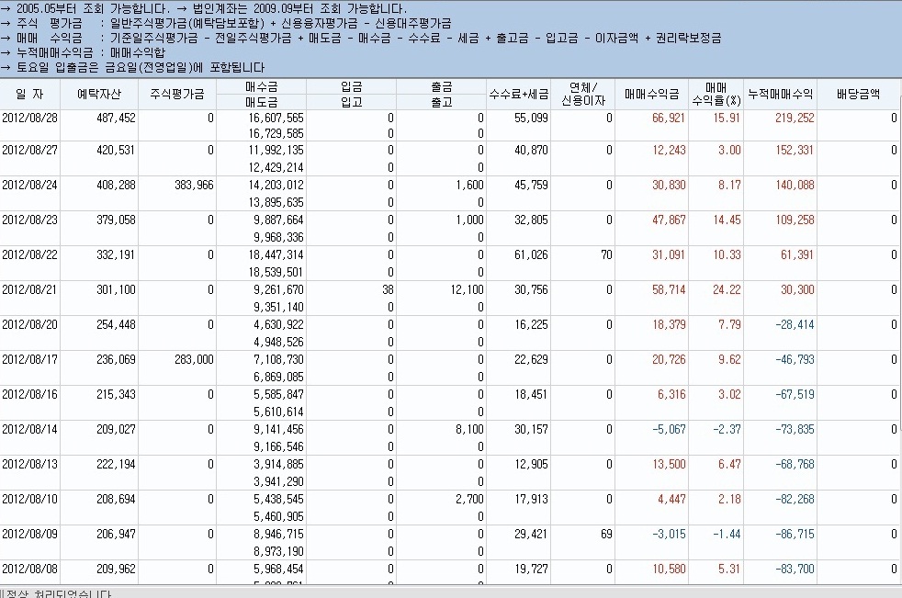The width and height of the screenshot is (902, 598).
Task: Click trading loss -3,015
Action: coord(669,534)
